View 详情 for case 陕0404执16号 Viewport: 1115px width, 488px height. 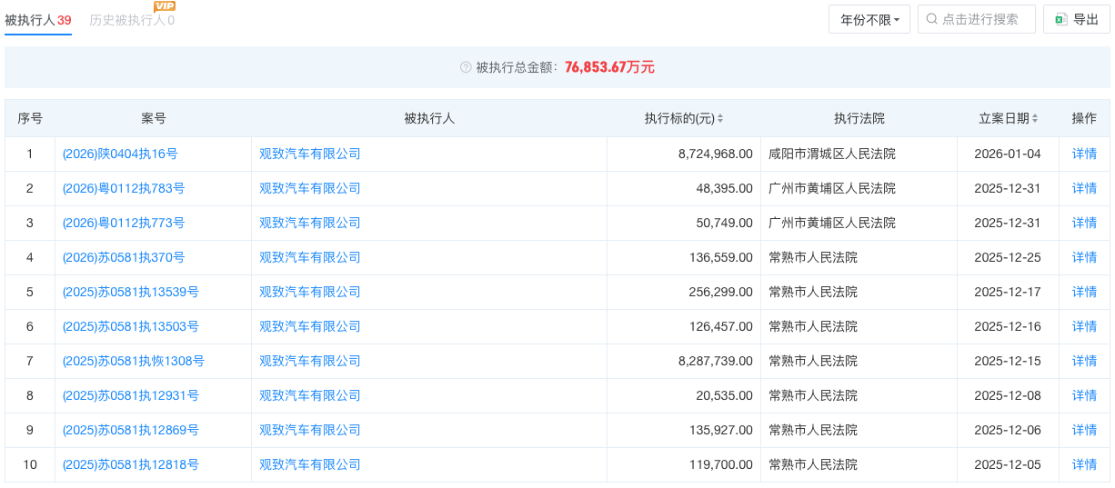coord(1084,154)
